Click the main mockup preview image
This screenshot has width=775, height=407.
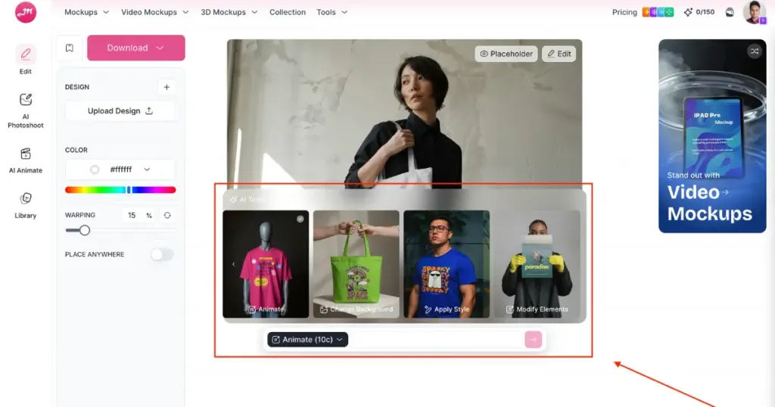pyautogui.click(x=404, y=113)
